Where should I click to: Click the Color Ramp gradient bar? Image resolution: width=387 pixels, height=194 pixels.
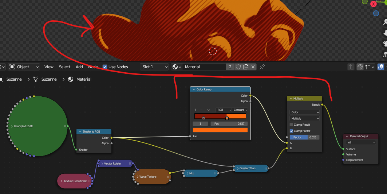tap(220, 116)
